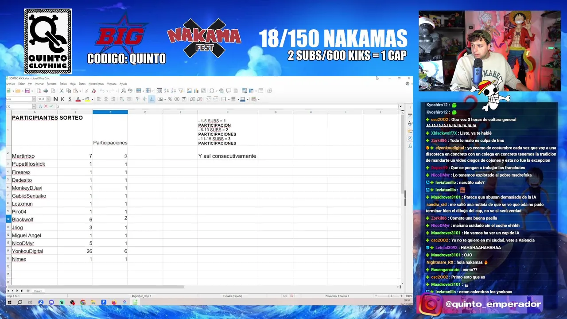Open the Discord taskbar icon
The width and height of the screenshot is (567, 319).
pyautogui.click(x=51, y=302)
